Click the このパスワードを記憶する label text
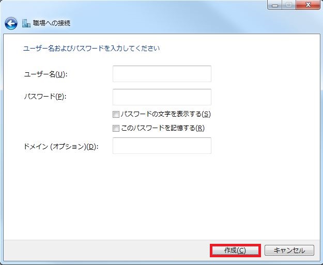Viewport: 323px width, 265px height. 162,128
